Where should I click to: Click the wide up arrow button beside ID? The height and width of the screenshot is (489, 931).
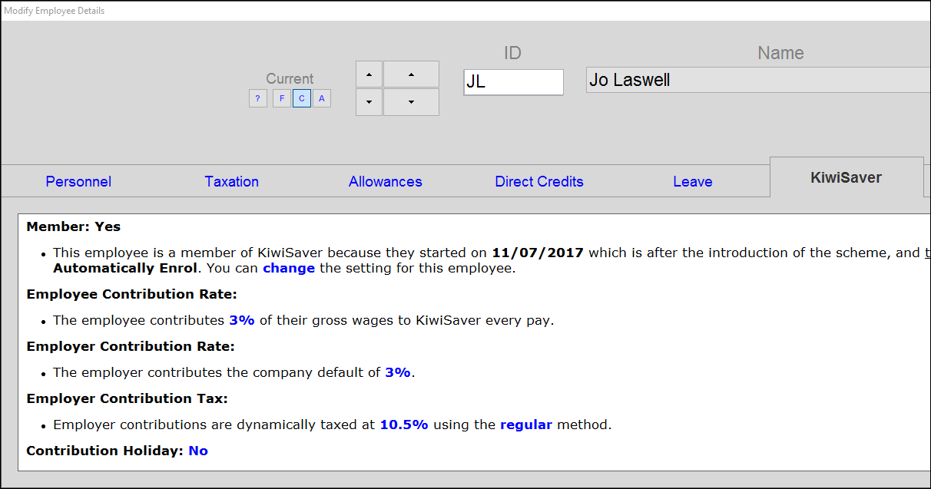411,74
